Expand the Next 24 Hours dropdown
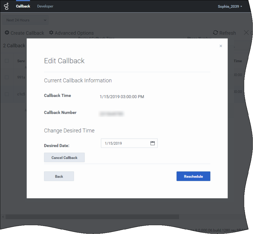The height and width of the screenshot is (234, 253). tap(25, 20)
